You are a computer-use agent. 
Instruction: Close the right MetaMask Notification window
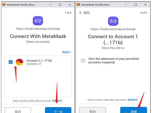tap(145, 5)
